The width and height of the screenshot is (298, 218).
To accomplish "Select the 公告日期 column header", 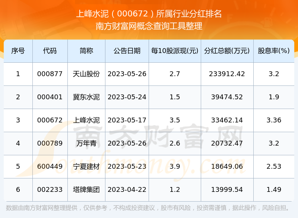I will point(127,51).
